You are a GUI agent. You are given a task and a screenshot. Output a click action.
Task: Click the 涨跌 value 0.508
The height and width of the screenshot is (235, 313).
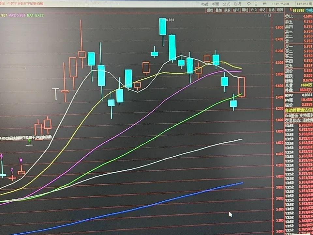pos(308,75)
